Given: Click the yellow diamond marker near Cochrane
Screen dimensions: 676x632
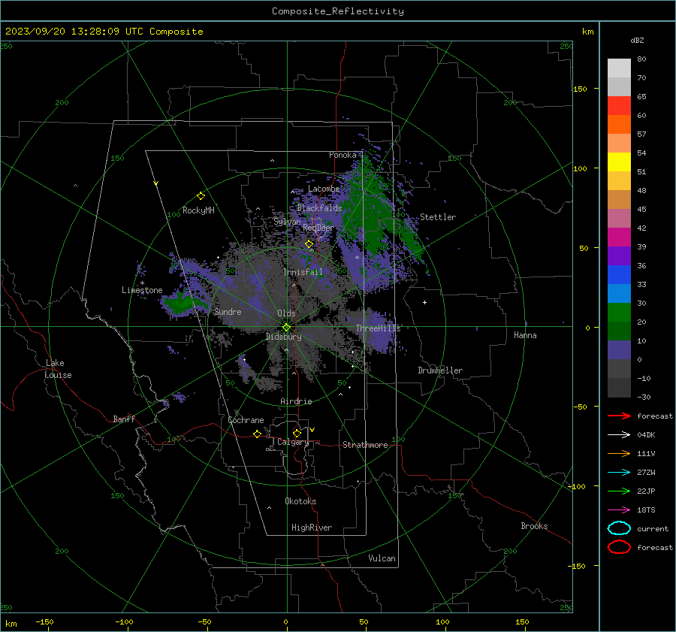Looking at the screenshot, I should (258, 434).
